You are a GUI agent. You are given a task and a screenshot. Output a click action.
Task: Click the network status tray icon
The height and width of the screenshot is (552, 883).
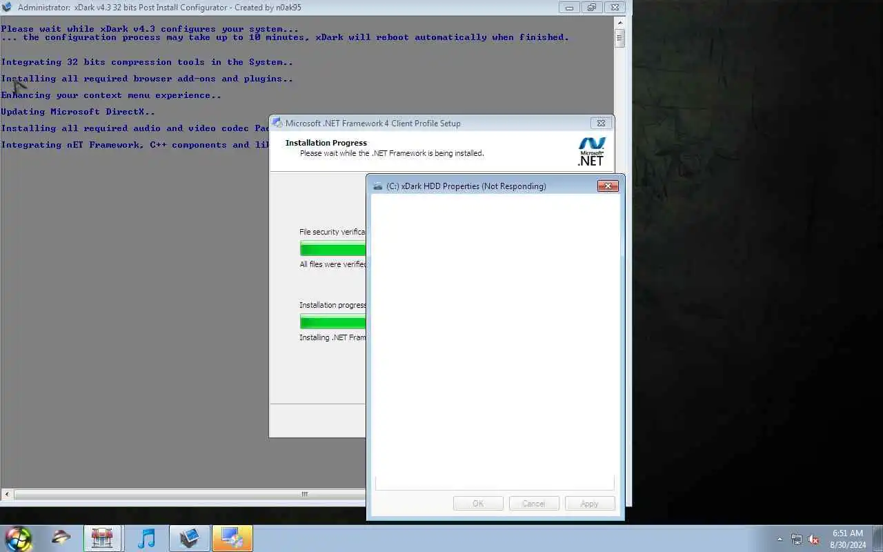coord(797,540)
